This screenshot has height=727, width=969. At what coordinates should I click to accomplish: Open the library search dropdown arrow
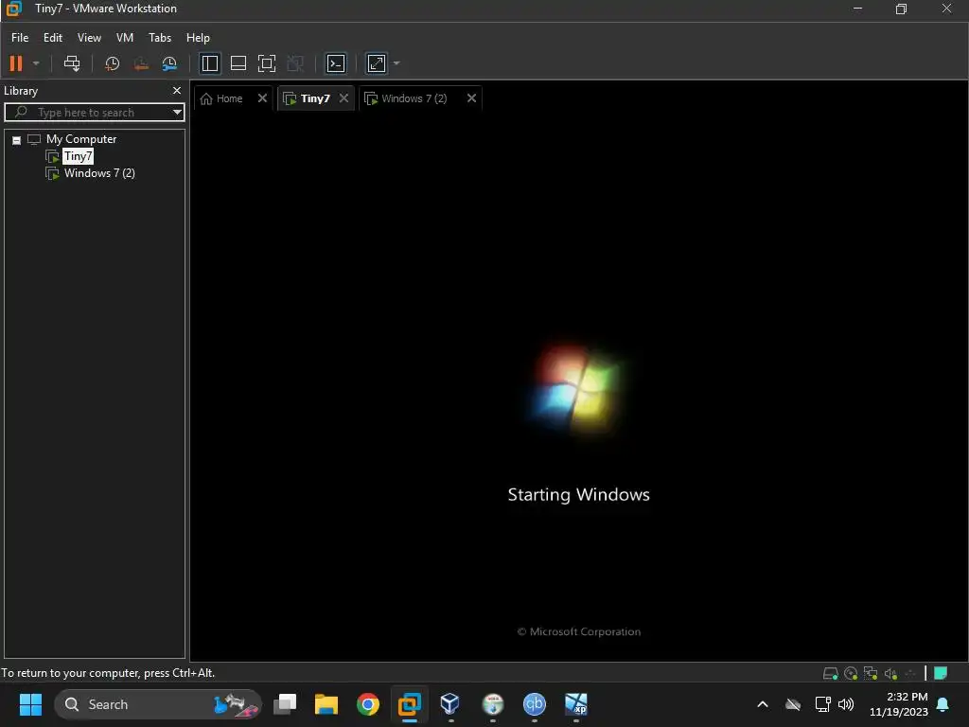pos(177,113)
